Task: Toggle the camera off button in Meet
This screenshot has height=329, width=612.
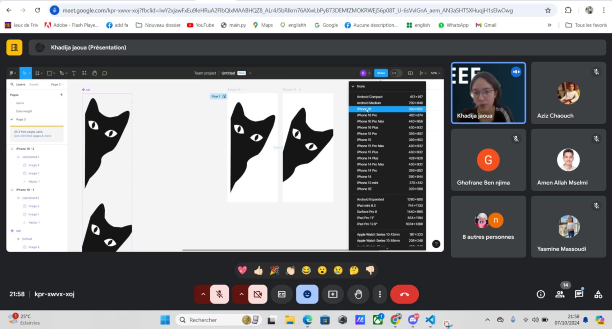Action: coord(257,294)
